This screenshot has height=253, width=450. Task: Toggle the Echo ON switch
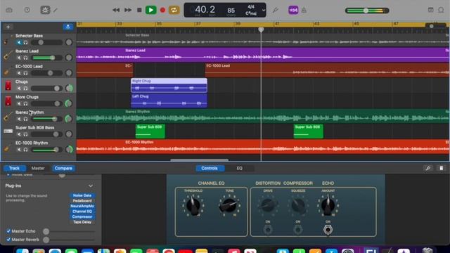point(328,230)
